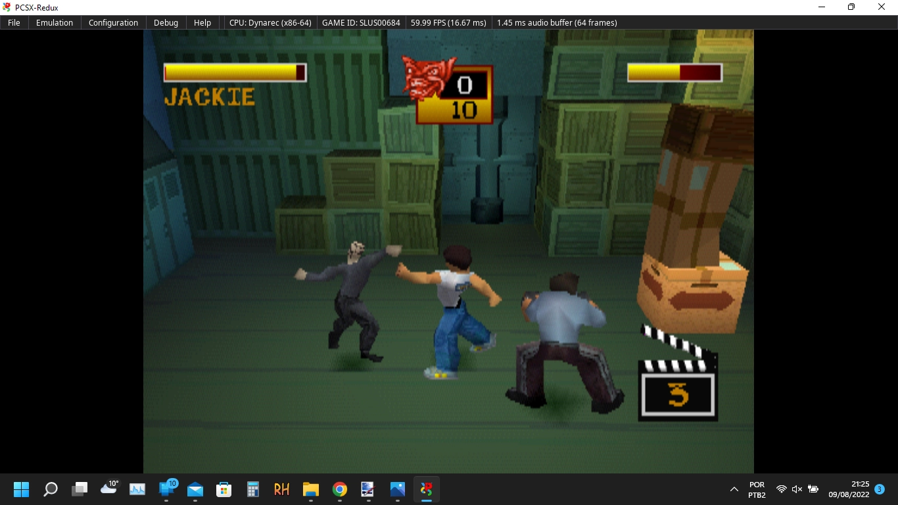Click the POR PTB2 language indicator
898x505 pixels.
tap(757, 489)
